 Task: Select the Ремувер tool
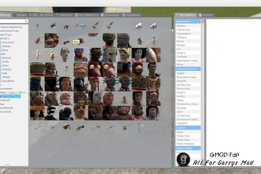click(x=188, y=108)
